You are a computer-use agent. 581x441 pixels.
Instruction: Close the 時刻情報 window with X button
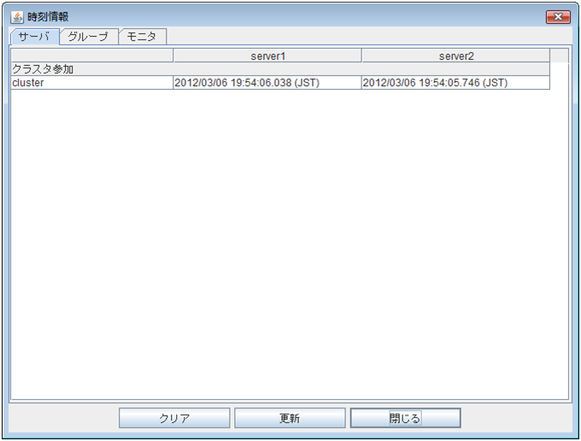point(557,17)
